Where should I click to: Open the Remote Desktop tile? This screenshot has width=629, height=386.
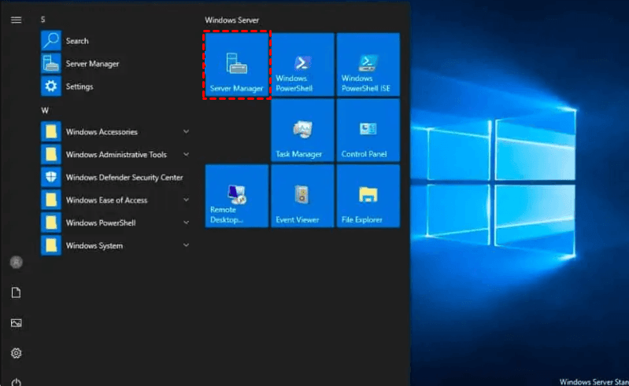tap(237, 196)
